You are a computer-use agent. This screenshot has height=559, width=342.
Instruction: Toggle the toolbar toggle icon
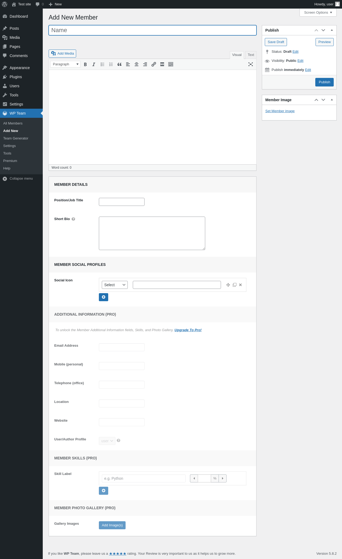(x=171, y=64)
